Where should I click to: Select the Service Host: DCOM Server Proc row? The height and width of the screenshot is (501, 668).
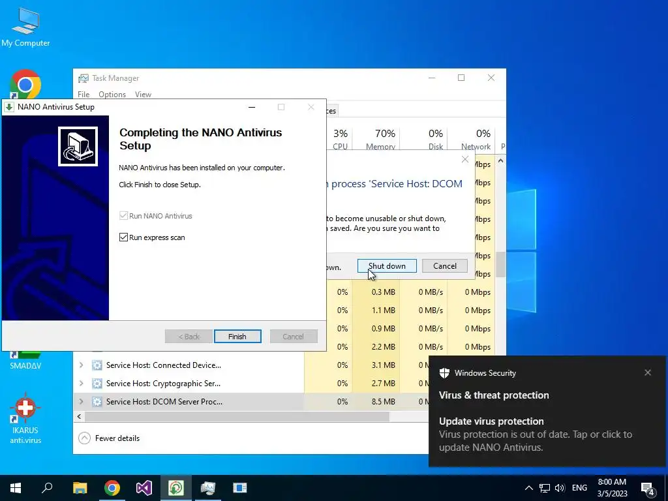click(x=251, y=402)
